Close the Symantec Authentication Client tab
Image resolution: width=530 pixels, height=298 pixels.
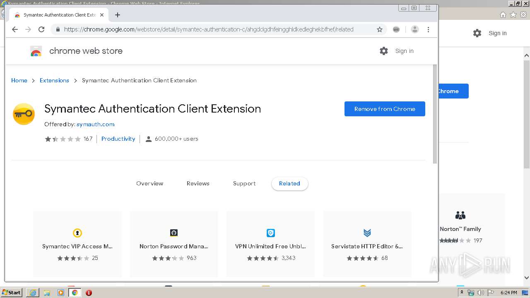click(102, 15)
